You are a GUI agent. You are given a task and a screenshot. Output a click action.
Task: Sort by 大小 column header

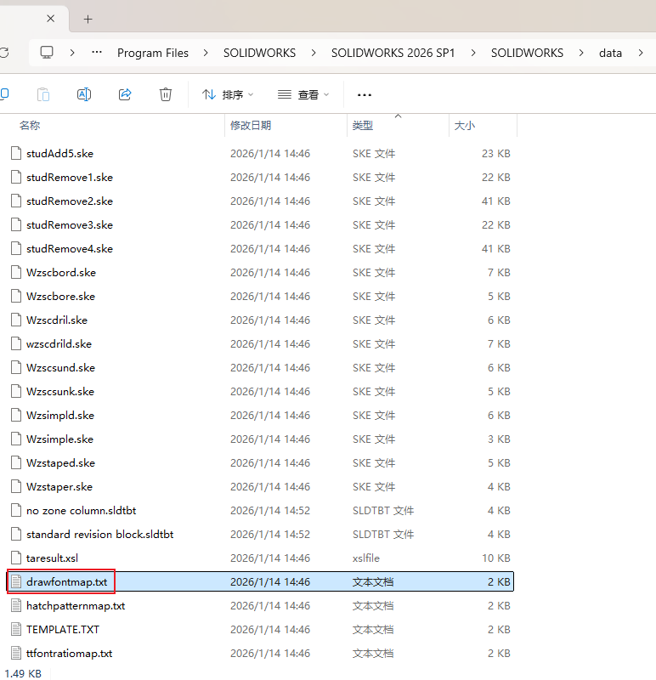(465, 125)
